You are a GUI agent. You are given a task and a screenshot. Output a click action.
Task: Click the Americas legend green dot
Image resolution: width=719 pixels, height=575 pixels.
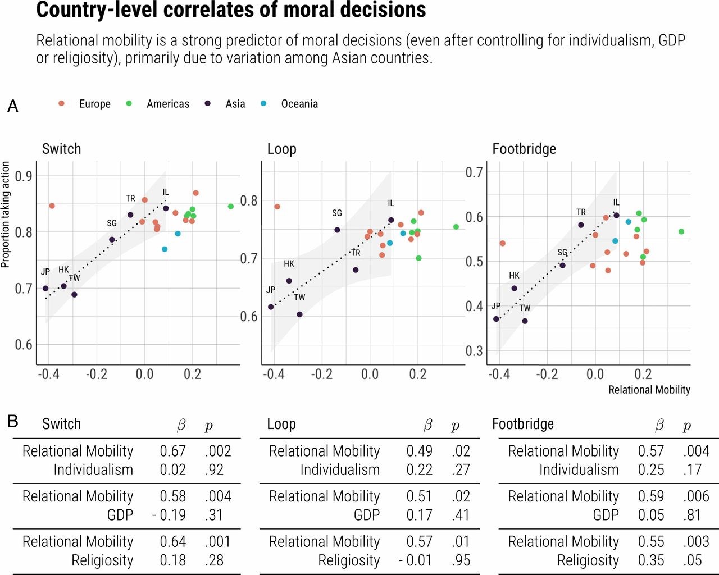[x=129, y=103]
